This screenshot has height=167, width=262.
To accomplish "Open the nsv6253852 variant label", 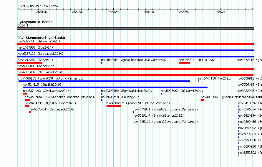I will click(250, 153).
